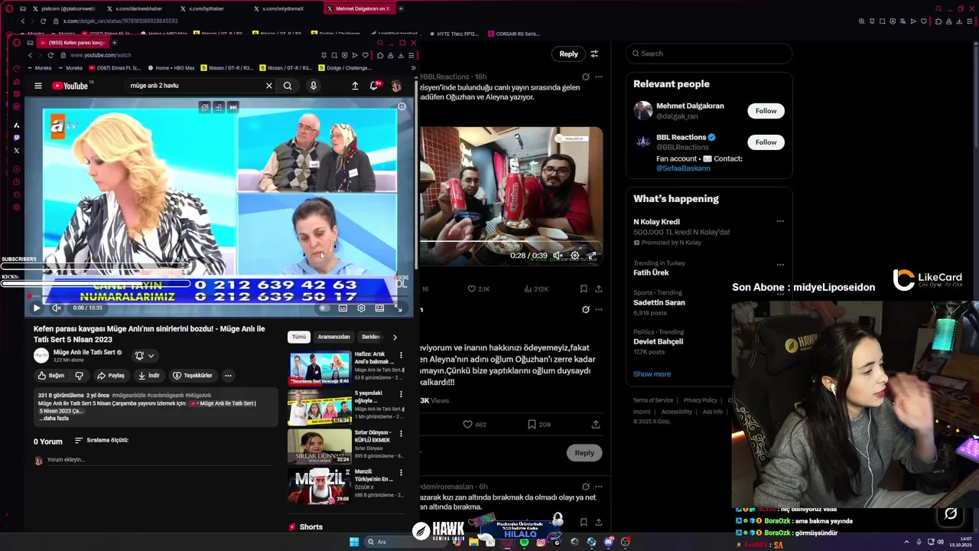Select the Tümü filter chip
Screen dimensions: 979x551
[298, 337]
